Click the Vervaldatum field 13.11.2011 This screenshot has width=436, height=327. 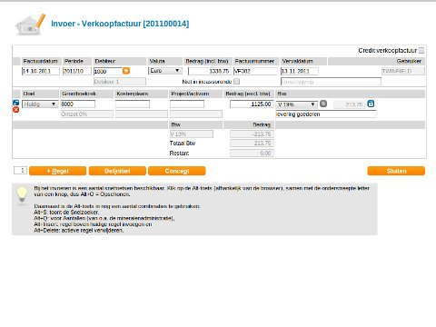tap(300, 71)
